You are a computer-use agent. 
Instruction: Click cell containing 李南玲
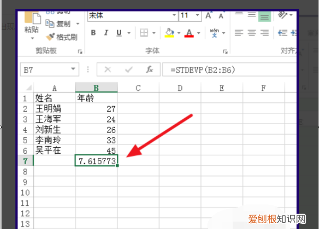coord(55,140)
